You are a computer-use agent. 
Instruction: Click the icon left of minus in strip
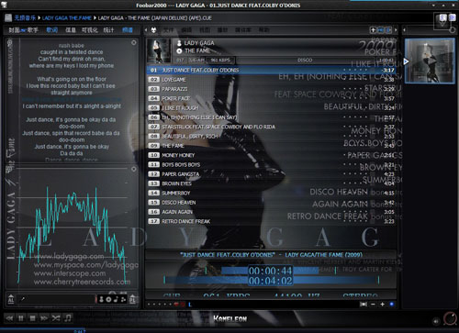coord(364,305)
